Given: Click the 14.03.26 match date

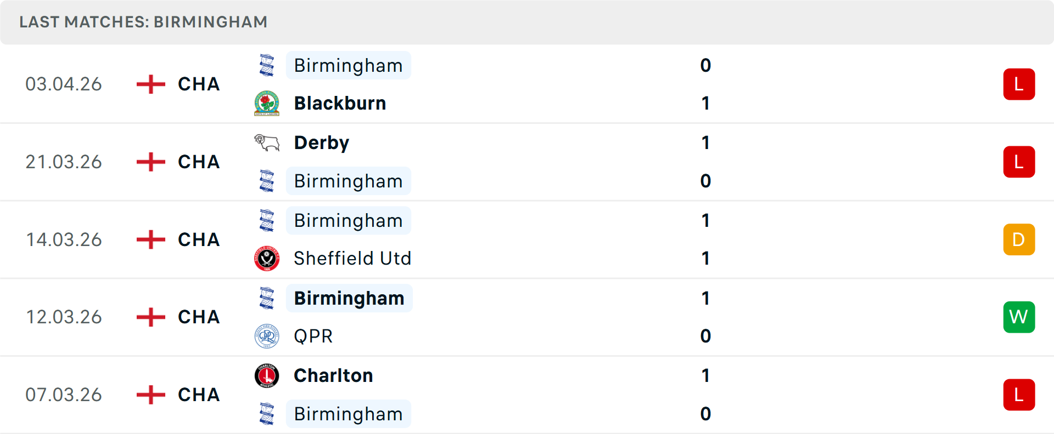Looking at the screenshot, I should [64, 239].
